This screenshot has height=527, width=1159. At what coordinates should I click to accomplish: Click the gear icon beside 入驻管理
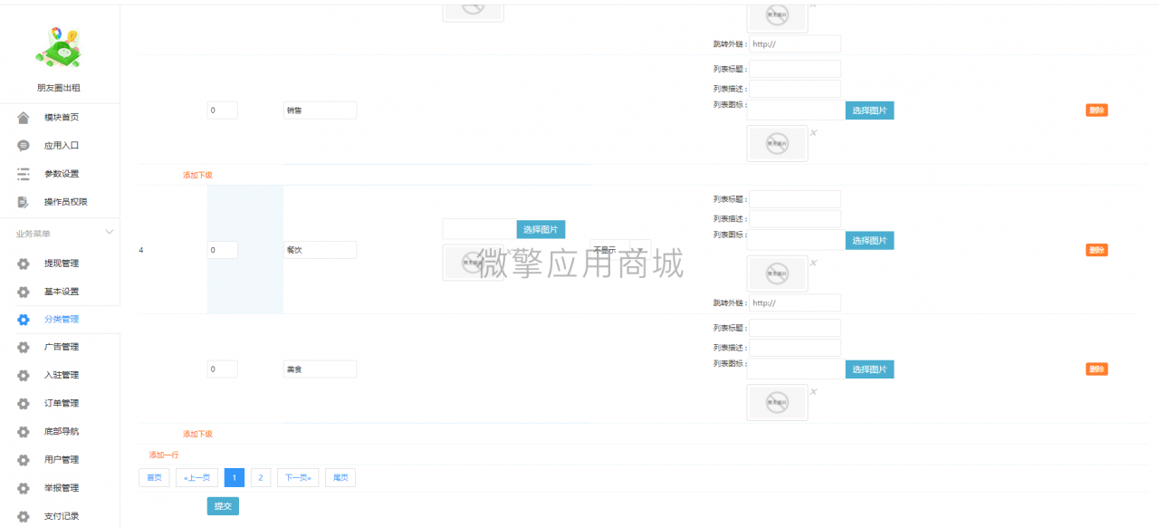(24, 375)
